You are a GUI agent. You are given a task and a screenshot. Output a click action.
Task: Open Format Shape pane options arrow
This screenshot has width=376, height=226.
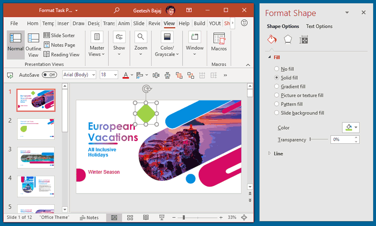tap(347, 13)
